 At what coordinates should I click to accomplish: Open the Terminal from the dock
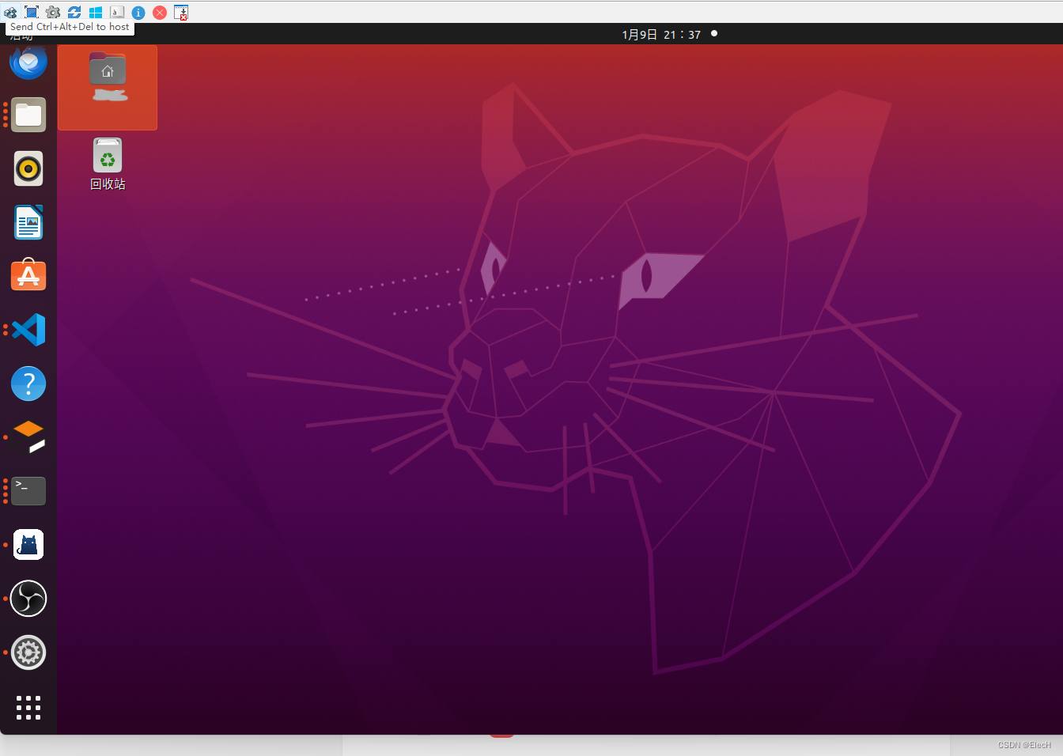click(x=28, y=490)
